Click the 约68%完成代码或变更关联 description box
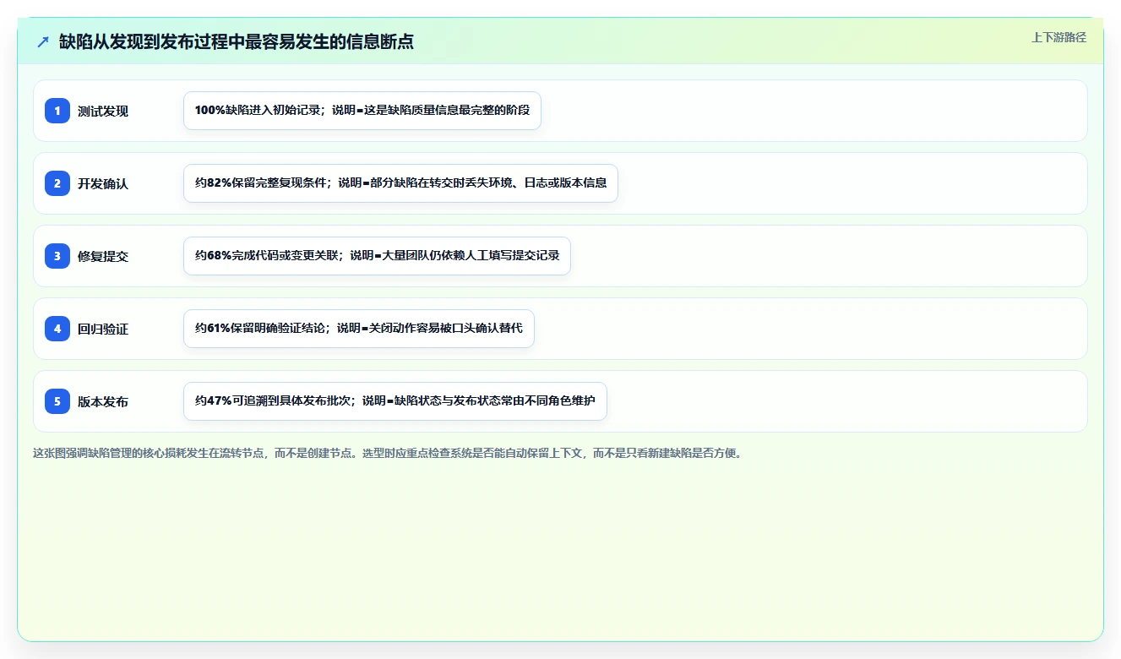Screen dimensions: 1121x659 377,256
